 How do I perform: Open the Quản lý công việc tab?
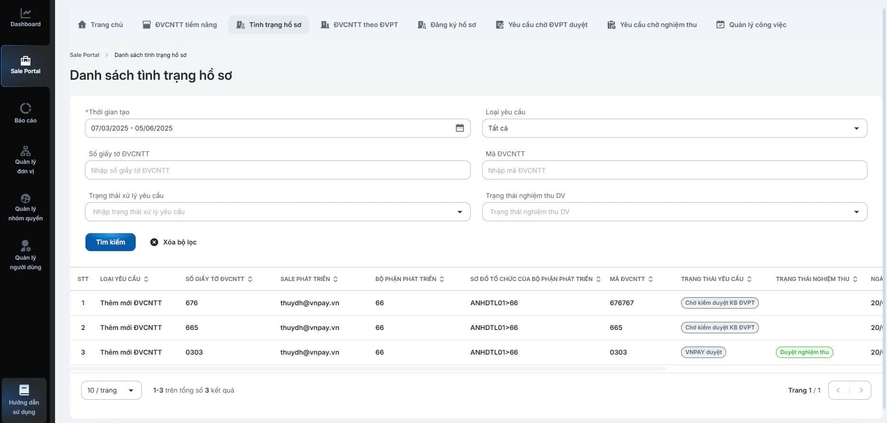tap(751, 25)
